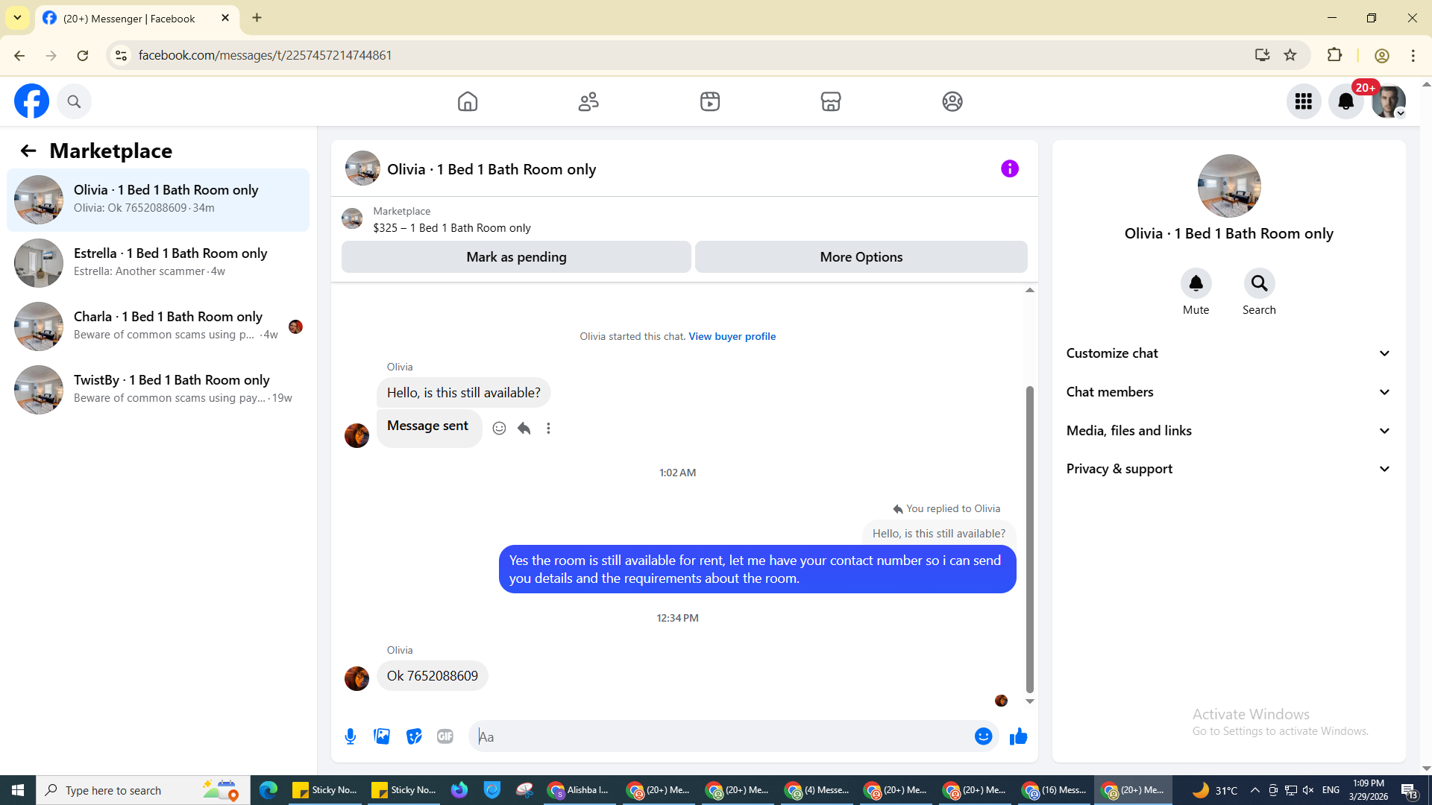Open the Friends icon in top navigation
The height and width of the screenshot is (805, 1432).
pyautogui.click(x=588, y=101)
